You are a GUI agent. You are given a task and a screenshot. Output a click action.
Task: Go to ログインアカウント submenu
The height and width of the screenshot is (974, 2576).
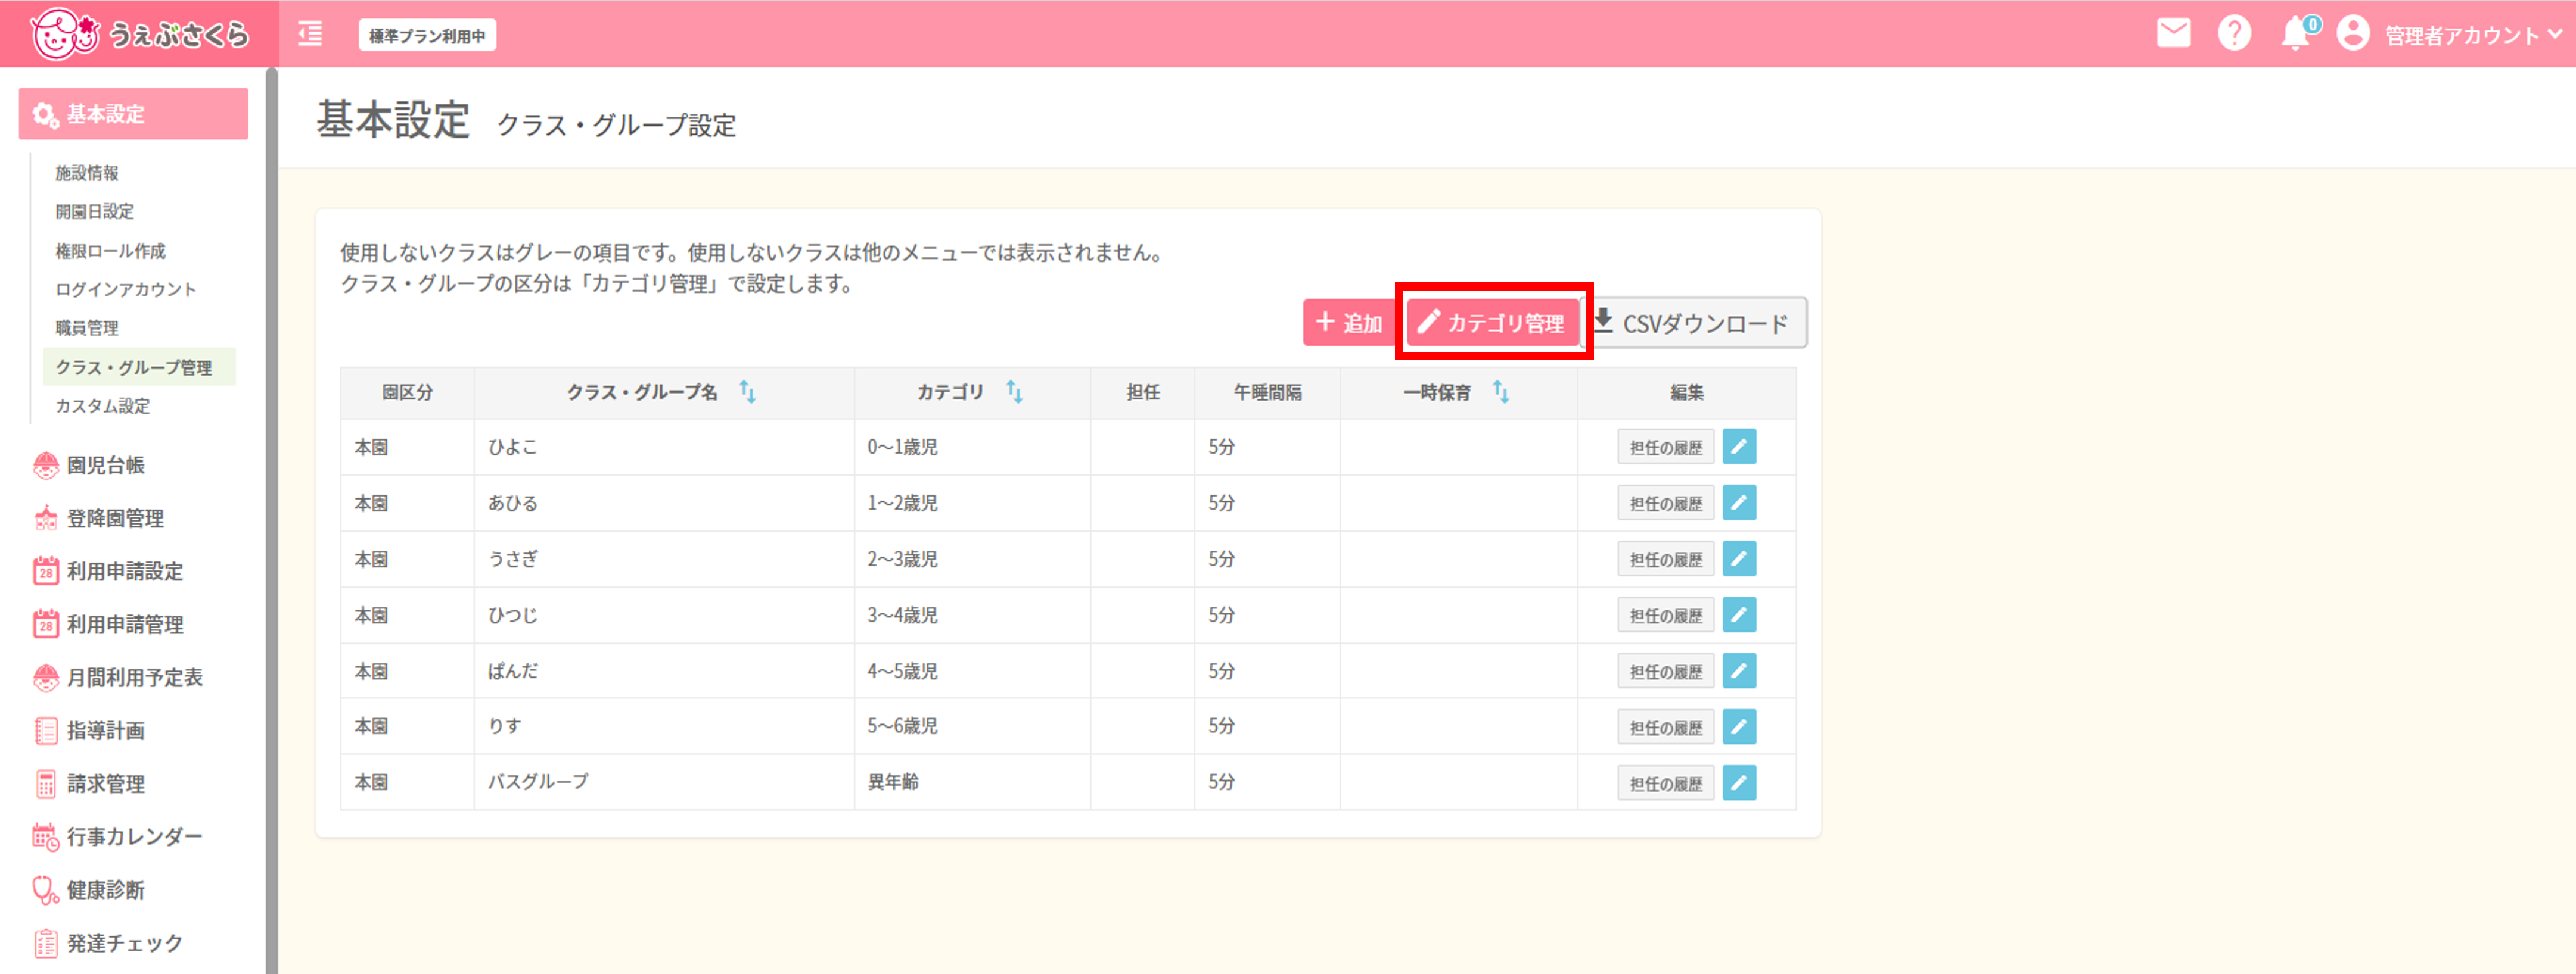click(x=125, y=289)
